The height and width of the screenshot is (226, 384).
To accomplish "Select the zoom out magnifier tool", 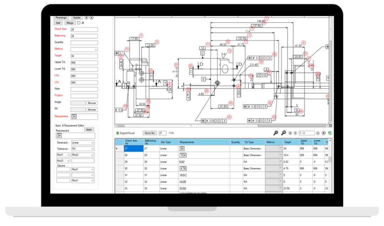I will click(x=283, y=133).
